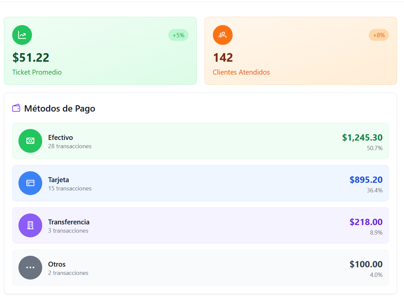Click the purple Transferencia building icon
Screen dimensions: 404x296
(x=30, y=225)
